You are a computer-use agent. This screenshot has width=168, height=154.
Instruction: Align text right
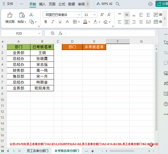[x=134, y=22]
